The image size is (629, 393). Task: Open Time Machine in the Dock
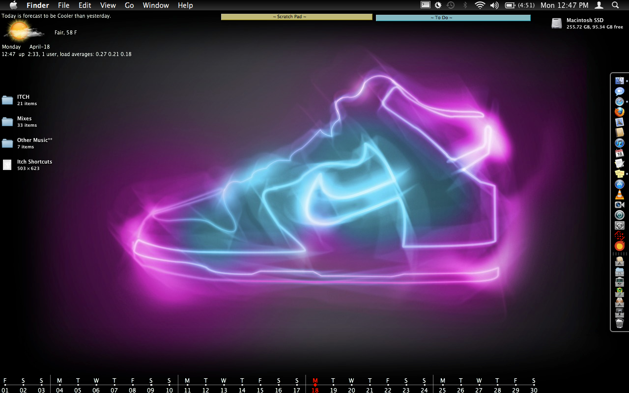click(619, 215)
